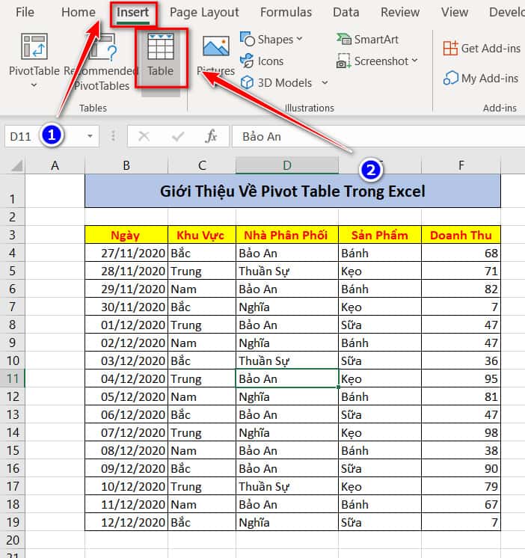This screenshot has height=558, width=525.
Task: Expand the 3D Models dropdown arrow
Action: coord(325,82)
